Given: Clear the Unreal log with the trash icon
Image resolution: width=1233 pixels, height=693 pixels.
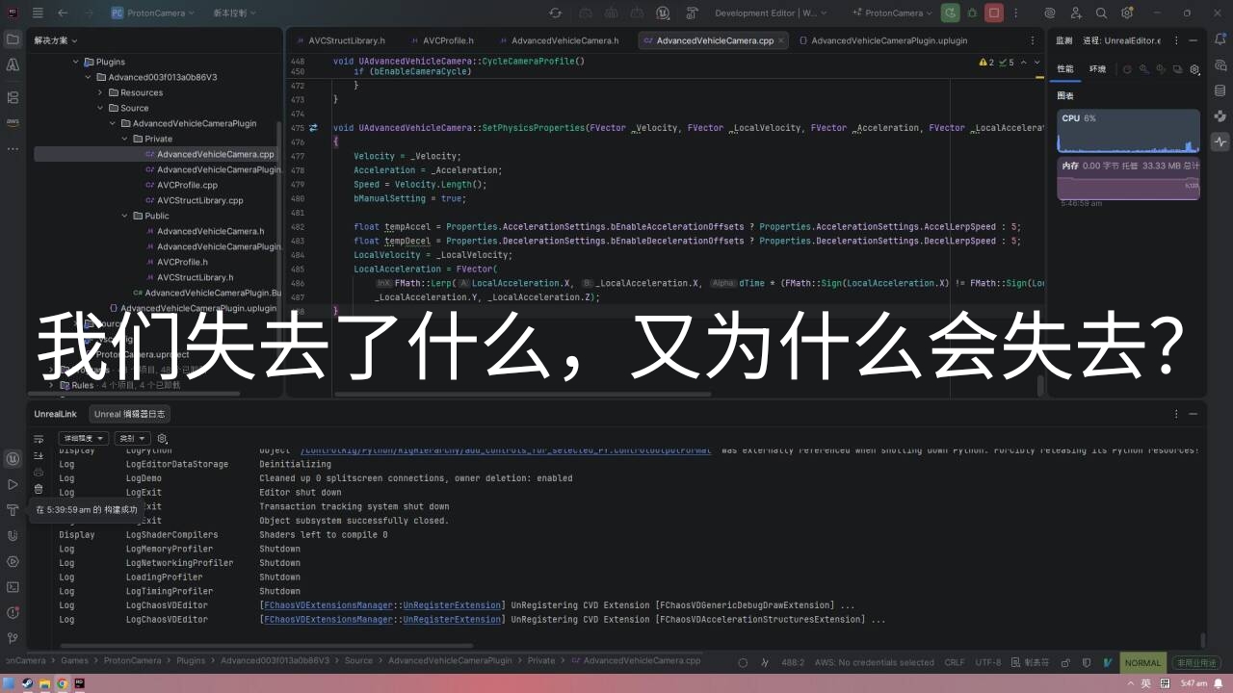Looking at the screenshot, I should (39, 492).
